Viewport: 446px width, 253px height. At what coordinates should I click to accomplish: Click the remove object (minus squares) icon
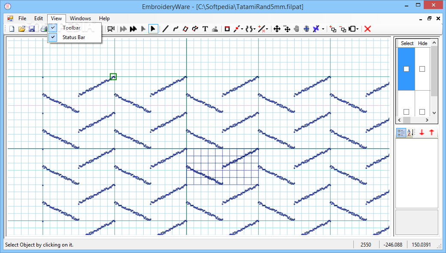(343, 29)
